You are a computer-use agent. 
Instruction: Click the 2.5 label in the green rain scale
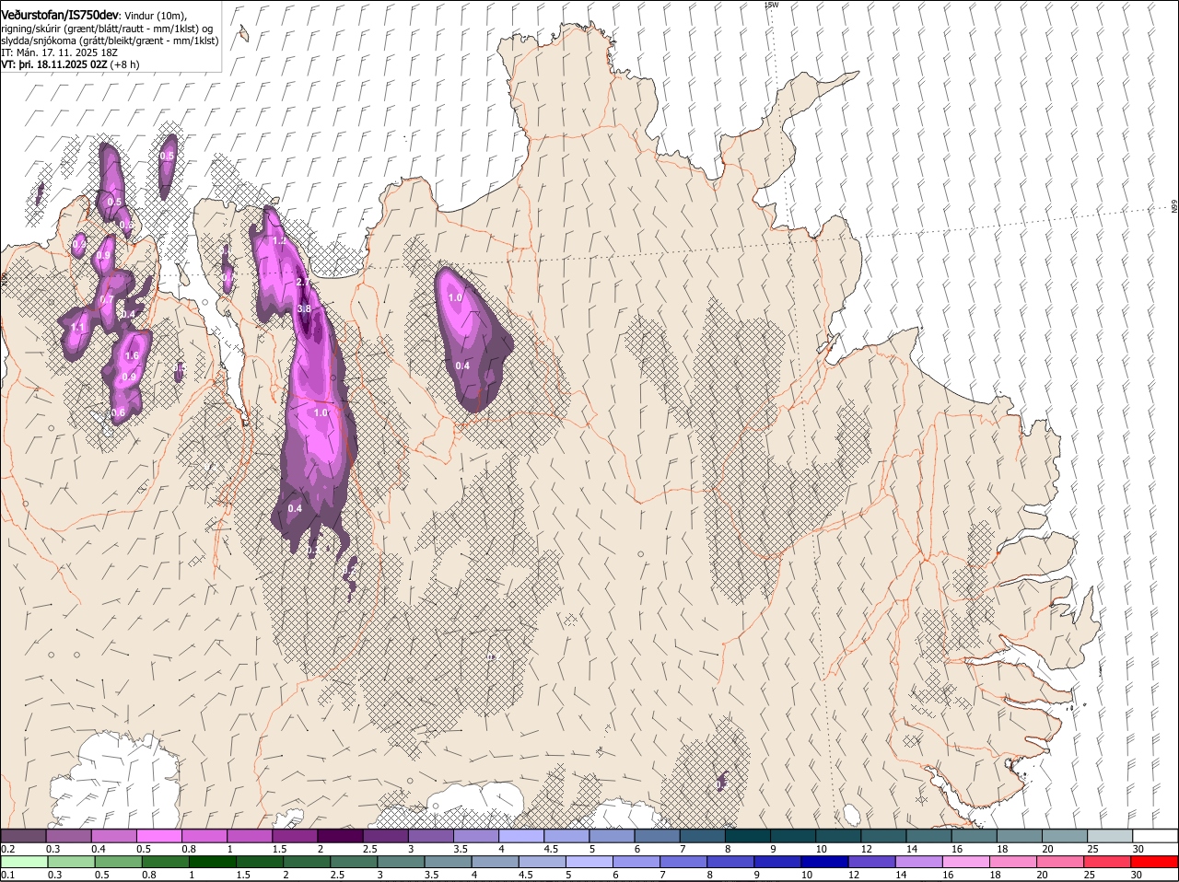tap(337, 875)
